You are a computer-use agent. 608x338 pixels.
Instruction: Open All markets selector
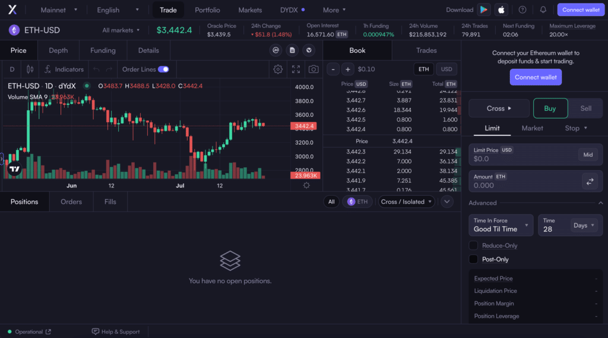click(121, 30)
